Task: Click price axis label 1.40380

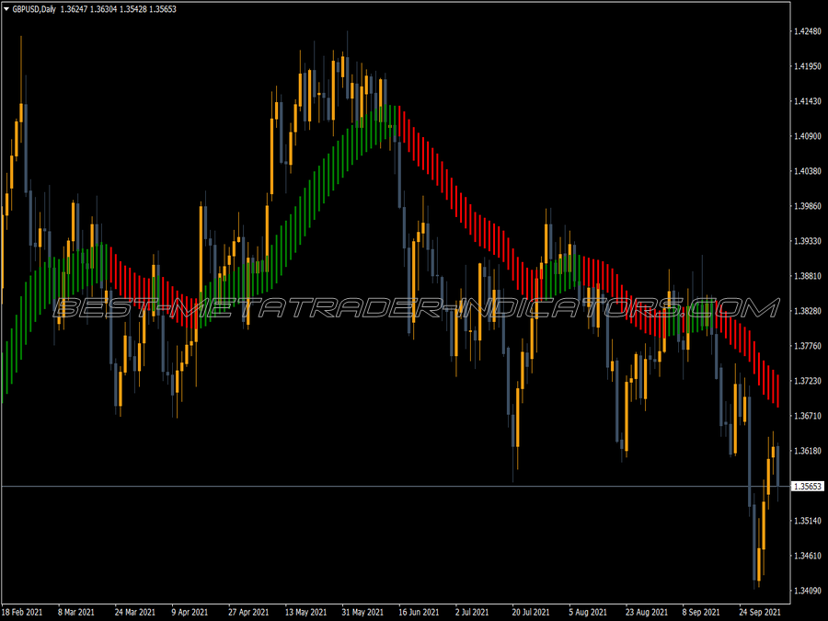Action: click(808, 170)
